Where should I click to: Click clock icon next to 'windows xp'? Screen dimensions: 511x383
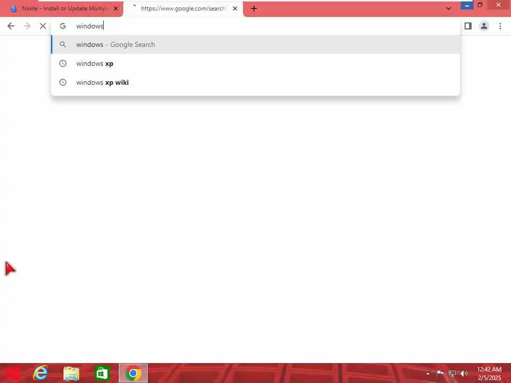(x=62, y=63)
